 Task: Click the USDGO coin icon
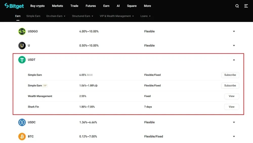tap(22, 31)
